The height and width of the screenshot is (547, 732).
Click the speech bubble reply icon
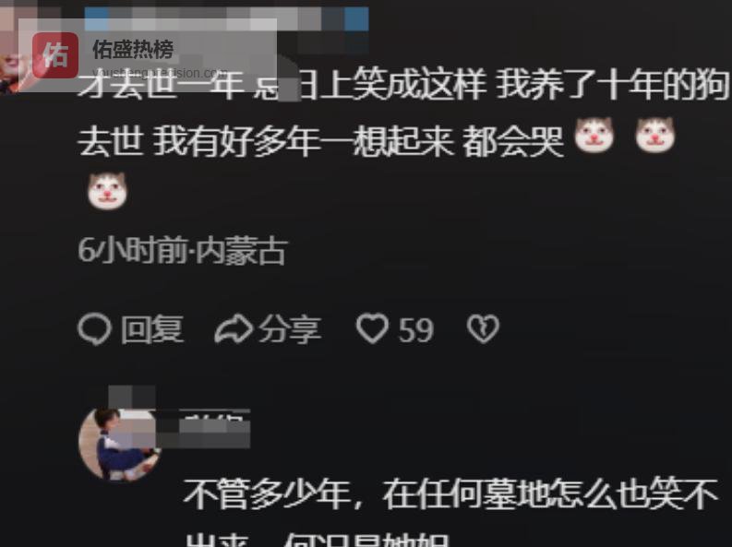click(x=94, y=329)
